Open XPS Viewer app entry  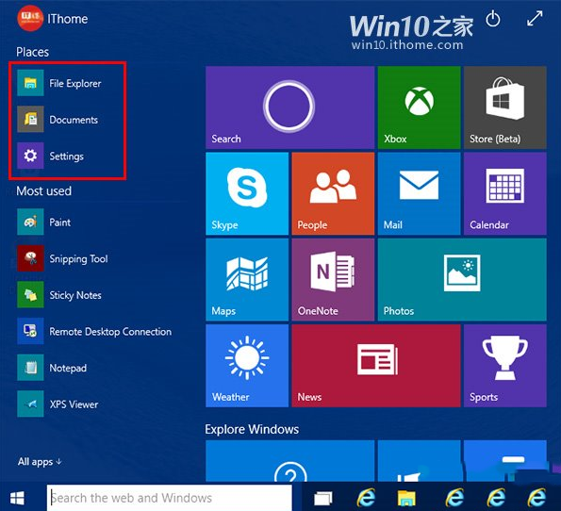click(x=58, y=404)
